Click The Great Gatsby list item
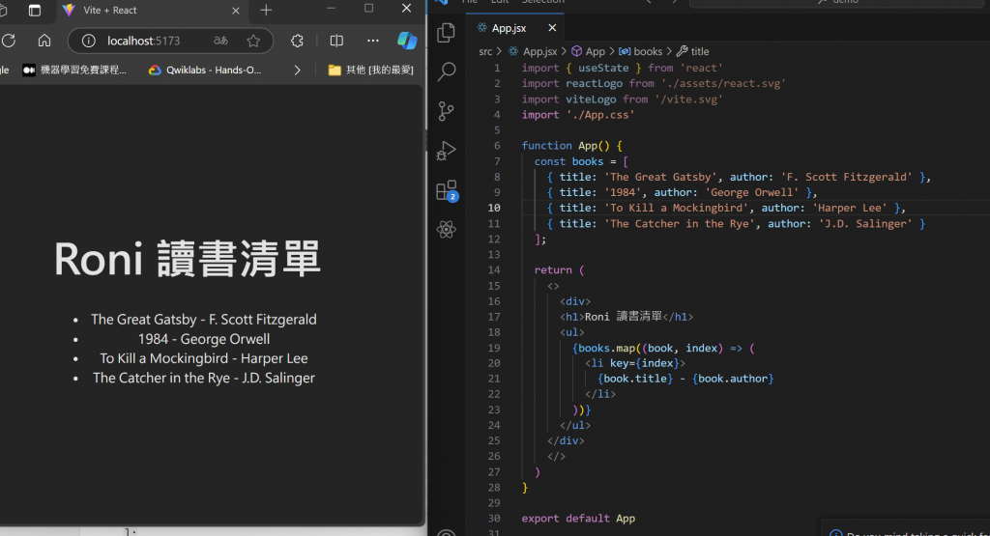The image size is (990, 536). coord(203,320)
